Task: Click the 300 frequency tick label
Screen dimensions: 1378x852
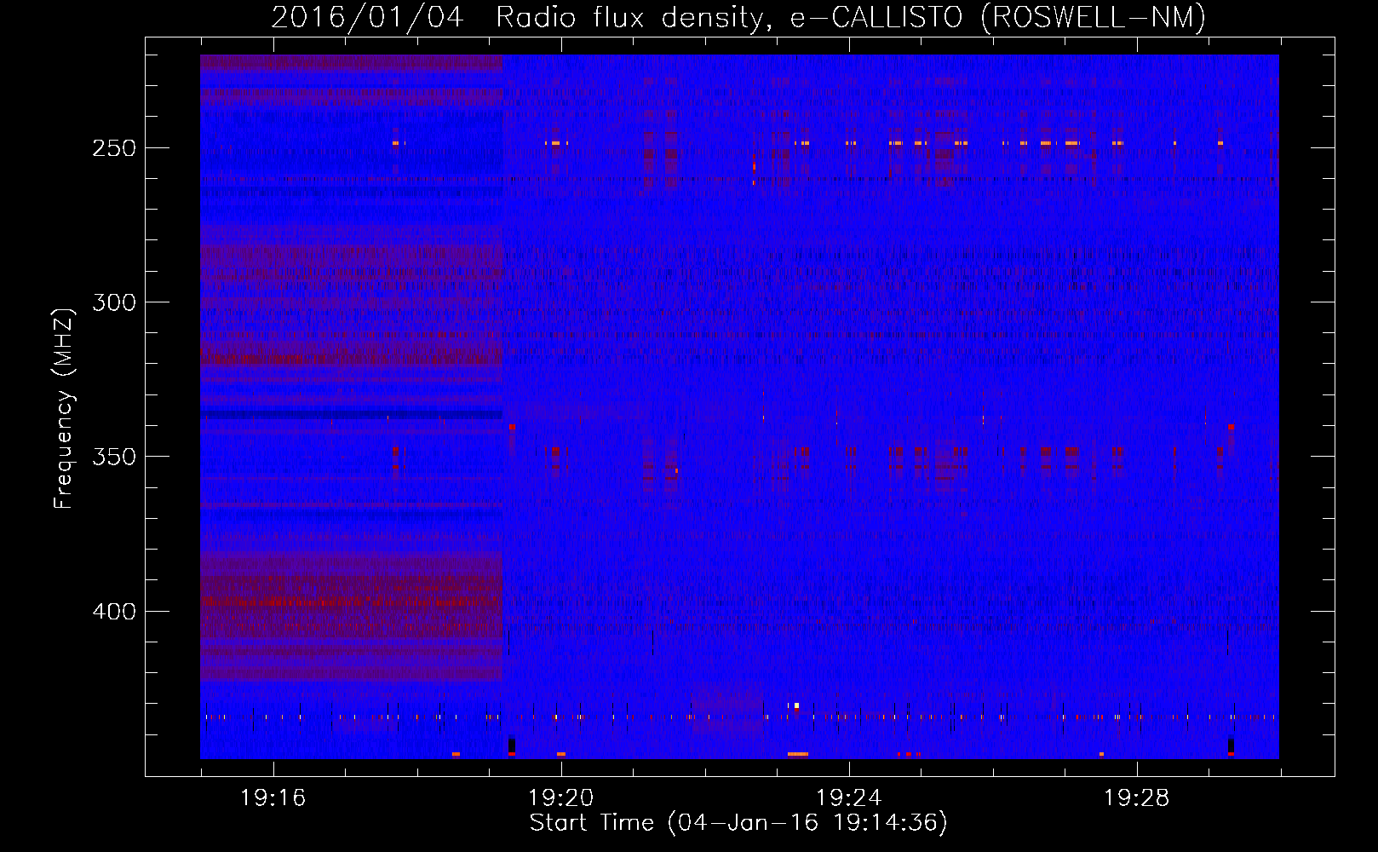Action: (114, 302)
